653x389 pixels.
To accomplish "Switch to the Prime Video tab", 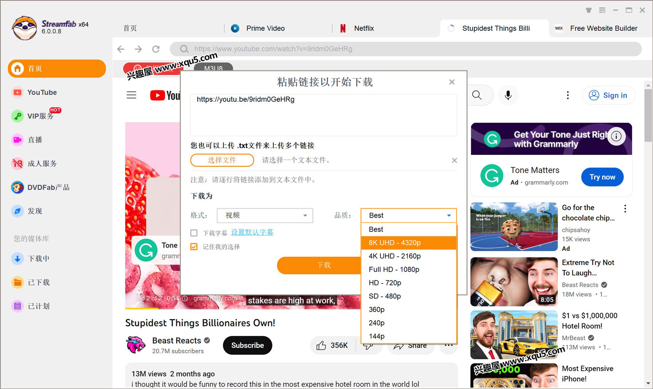I will click(x=265, y=28).
